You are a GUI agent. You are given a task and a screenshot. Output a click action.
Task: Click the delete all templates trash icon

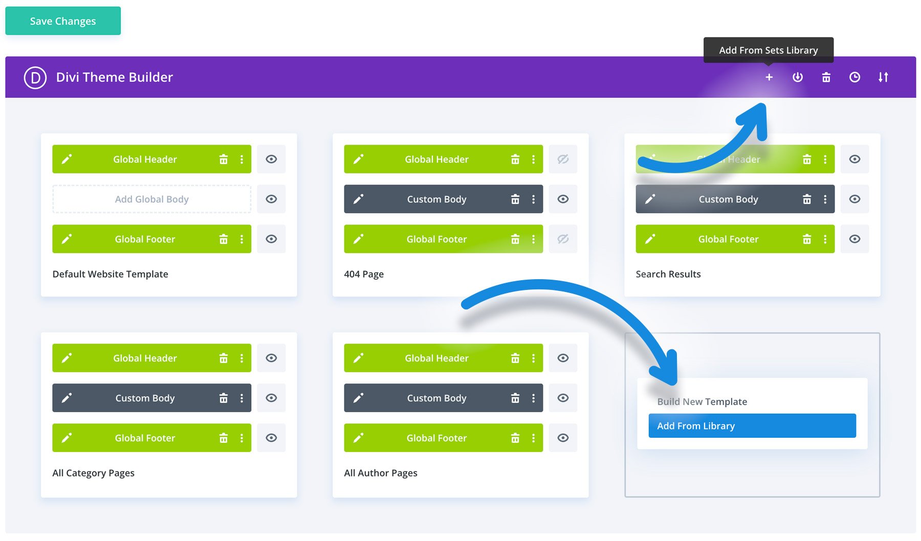point(826,77)
